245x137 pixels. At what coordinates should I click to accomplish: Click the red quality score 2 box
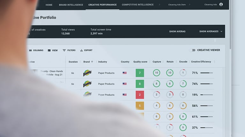pyautogui.click(x=140, y=95)
